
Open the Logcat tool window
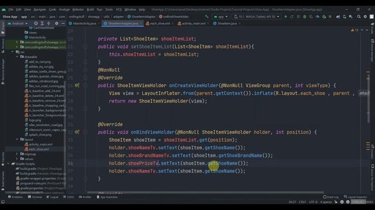52,197
